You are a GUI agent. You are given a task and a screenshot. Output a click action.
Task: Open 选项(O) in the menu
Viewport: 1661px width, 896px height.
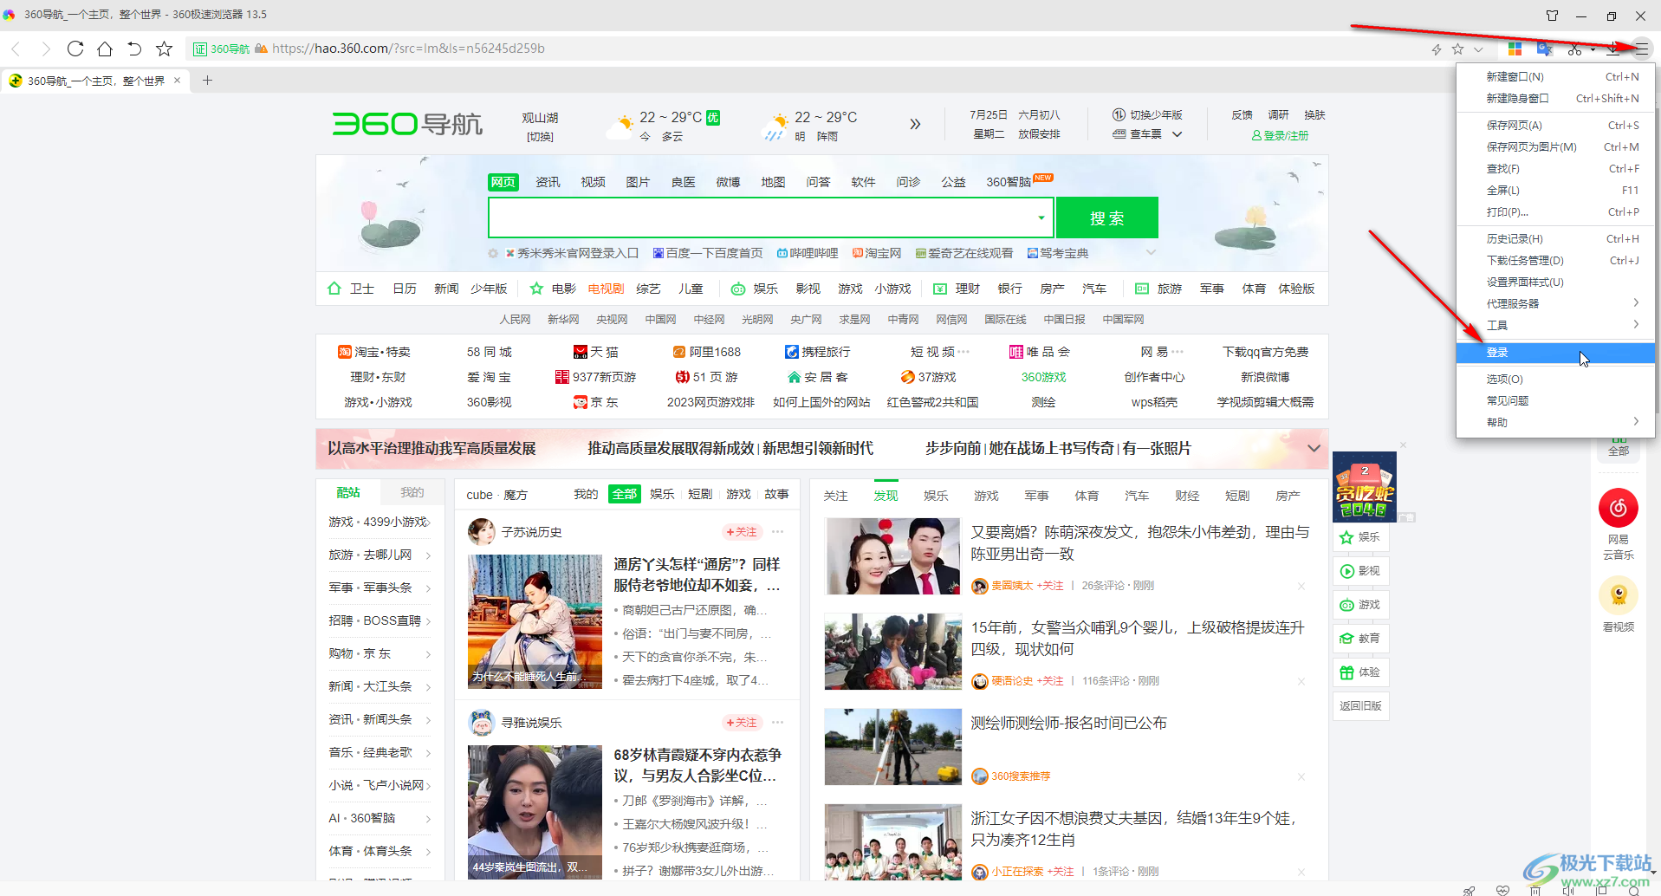(x=1555, y=379)
